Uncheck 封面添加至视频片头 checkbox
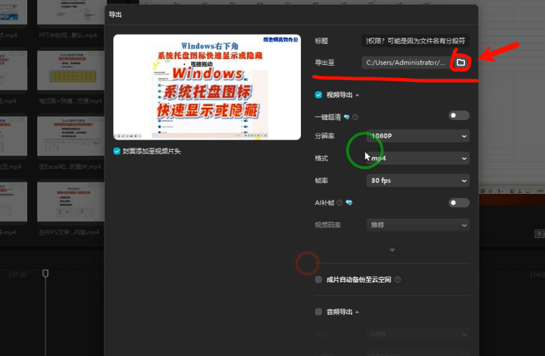Image resolution: width=545 pixels, height=356 pixels. (x=117, y=151)
